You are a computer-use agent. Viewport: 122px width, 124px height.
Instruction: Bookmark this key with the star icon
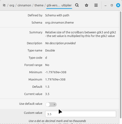[86, 5]
